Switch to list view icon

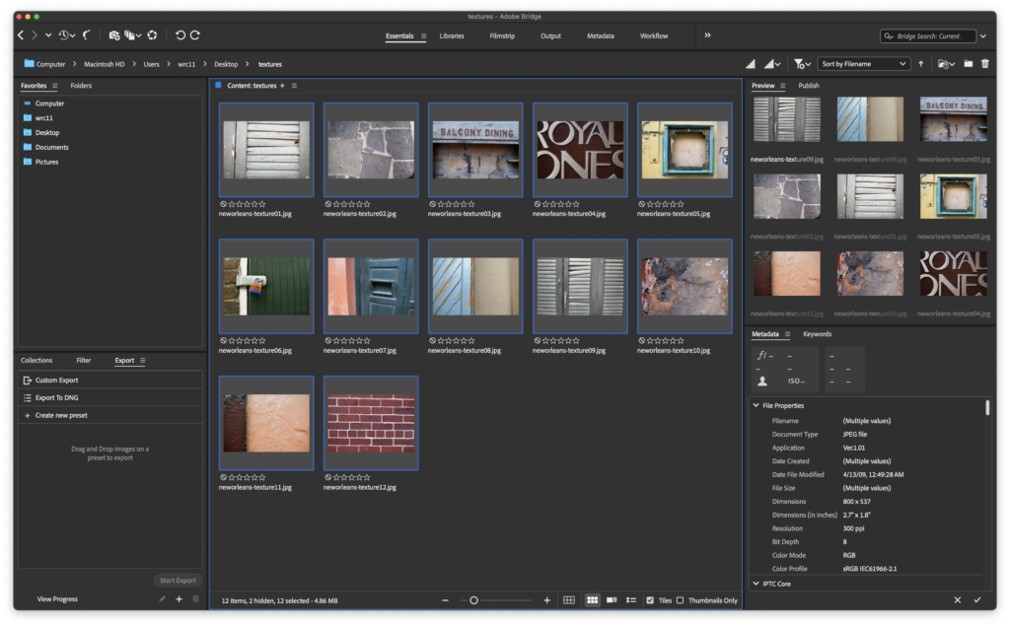631,599
